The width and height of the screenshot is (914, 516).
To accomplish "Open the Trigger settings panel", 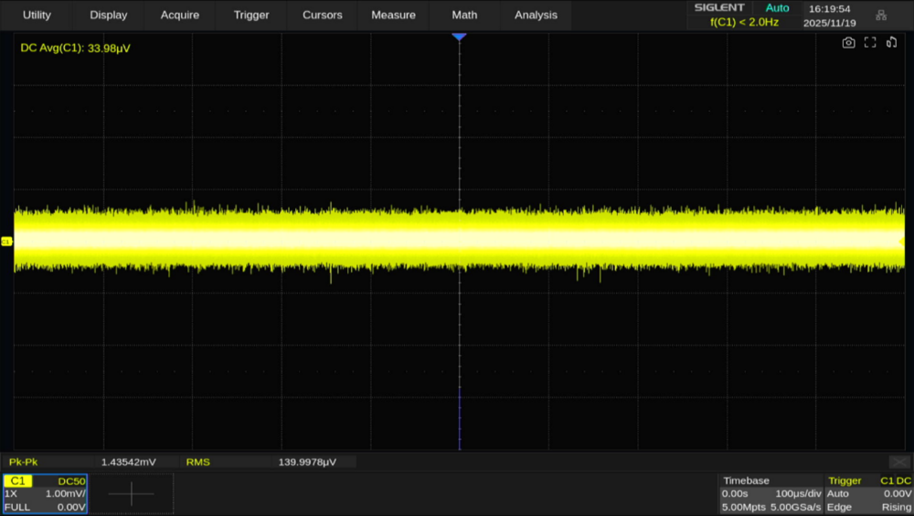I will (x=868, y=494).
